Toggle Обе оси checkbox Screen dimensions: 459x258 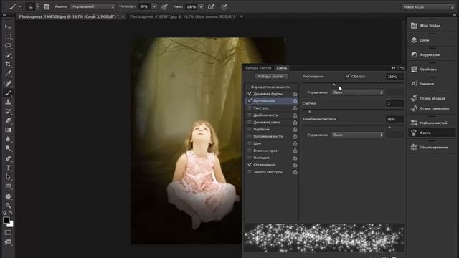(x=347, y=76)
